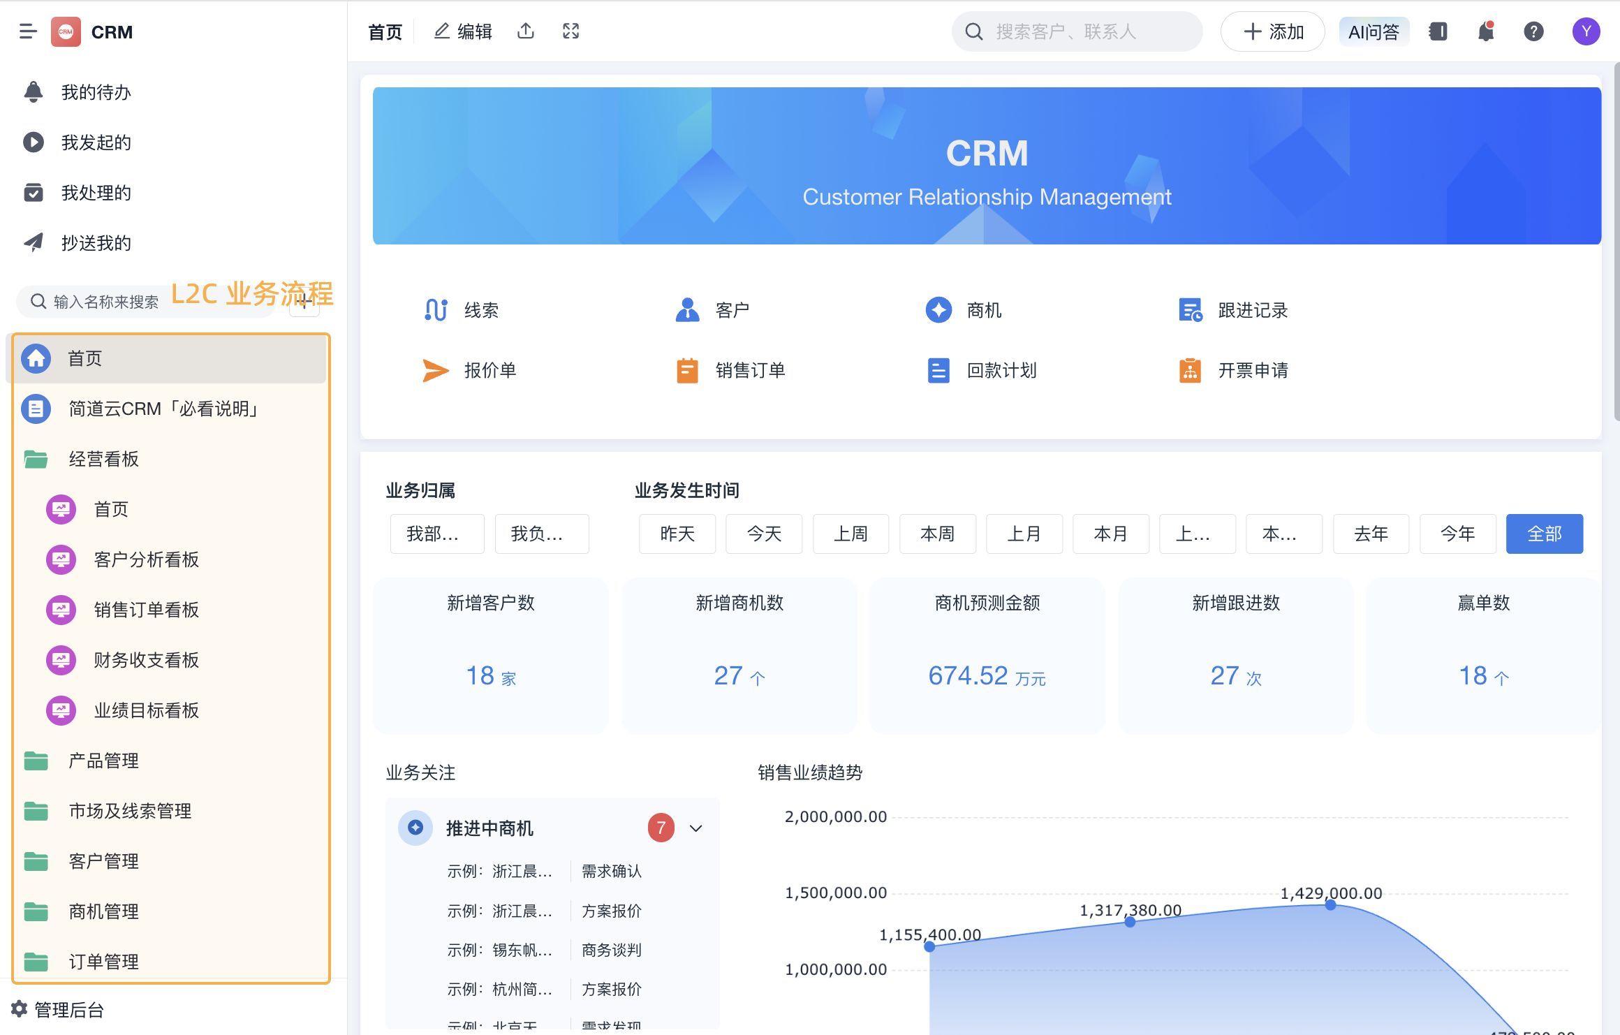Click the fullscreen expand icon

point(570,31)
